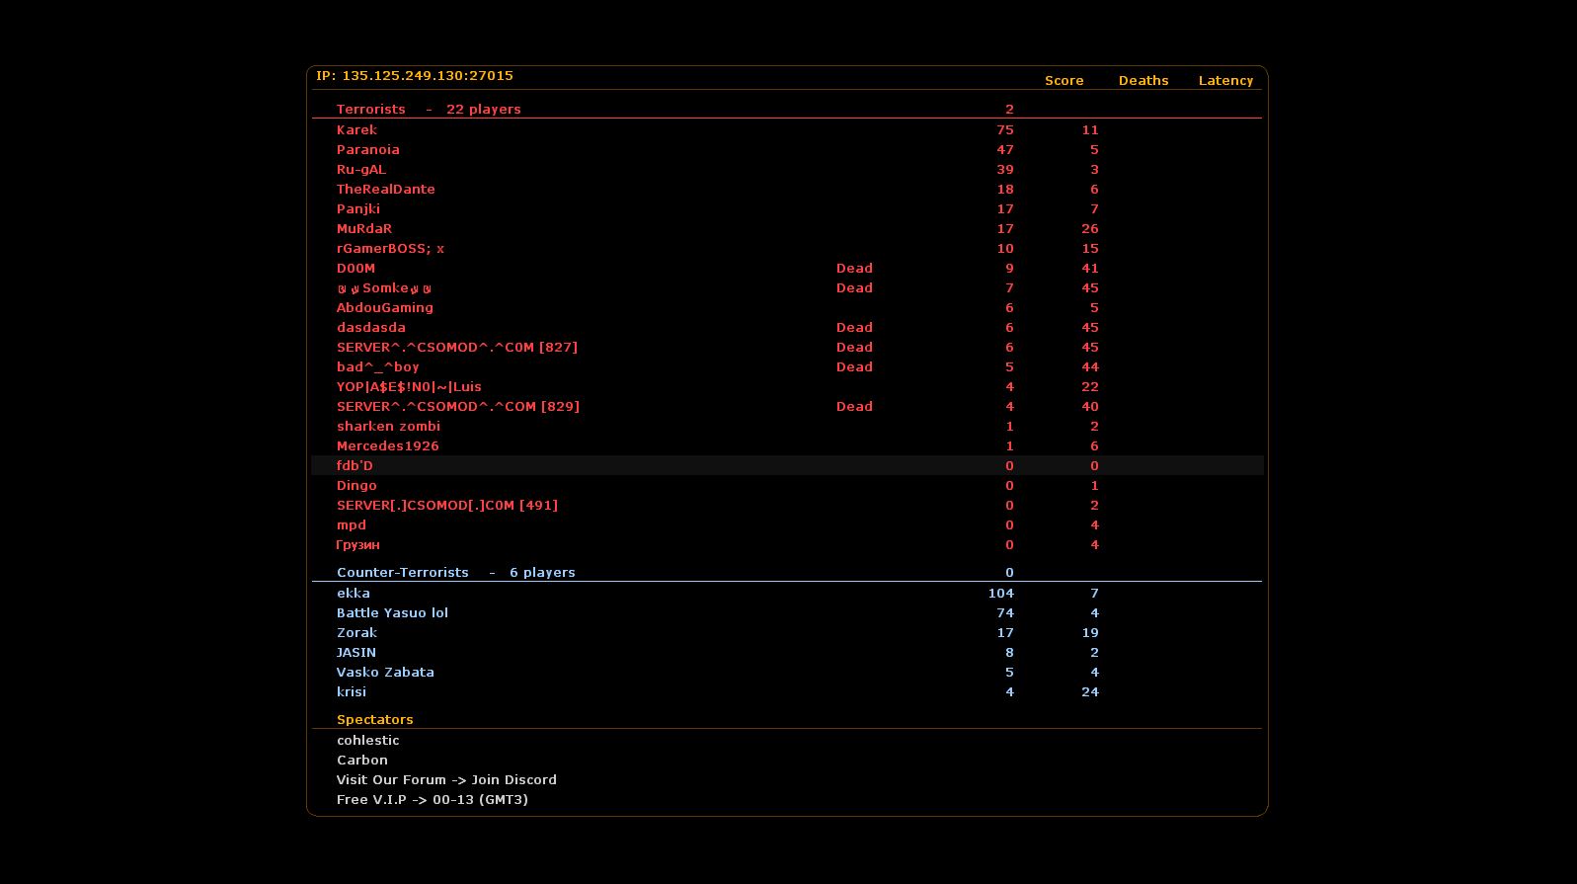Select top Counter-Terrorist player ekka

click(x=353, y=594)
